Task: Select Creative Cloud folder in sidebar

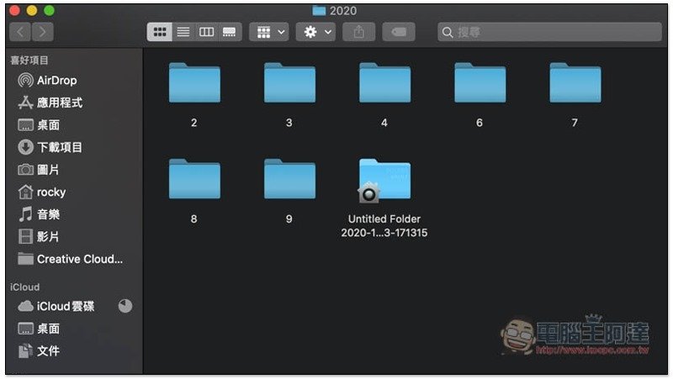Action: (79, 259)
